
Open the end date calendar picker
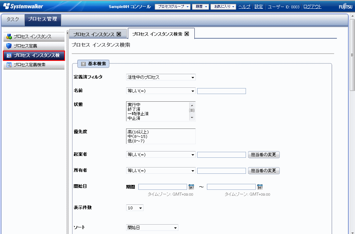(260, 187)
